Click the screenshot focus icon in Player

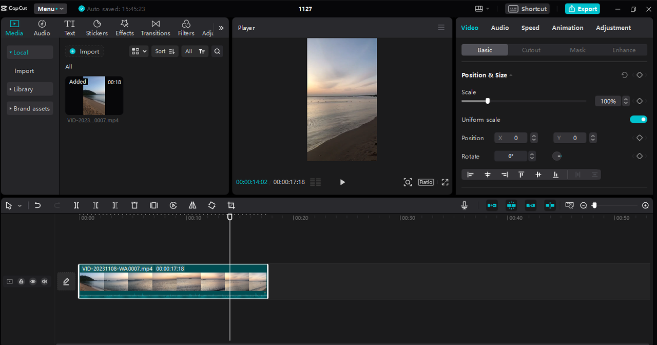[x=408, y=182]
